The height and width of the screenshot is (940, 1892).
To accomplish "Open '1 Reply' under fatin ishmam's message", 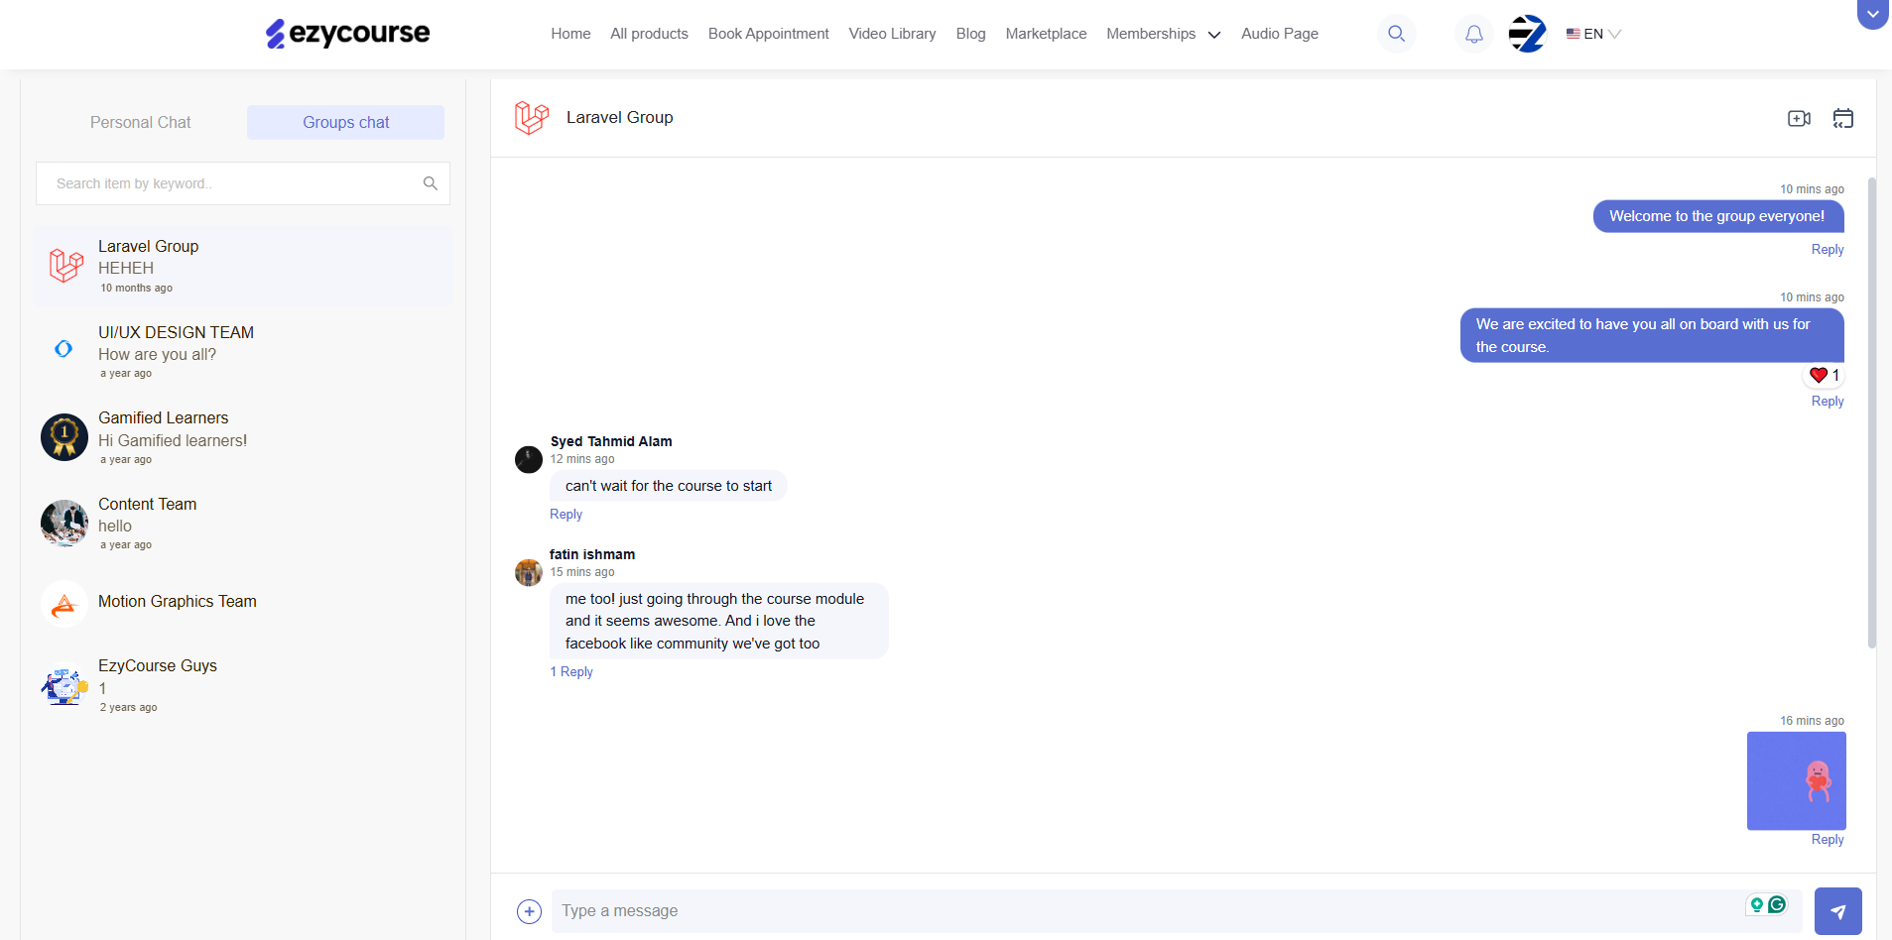I will pyautogui.click(x=571, y=672).
